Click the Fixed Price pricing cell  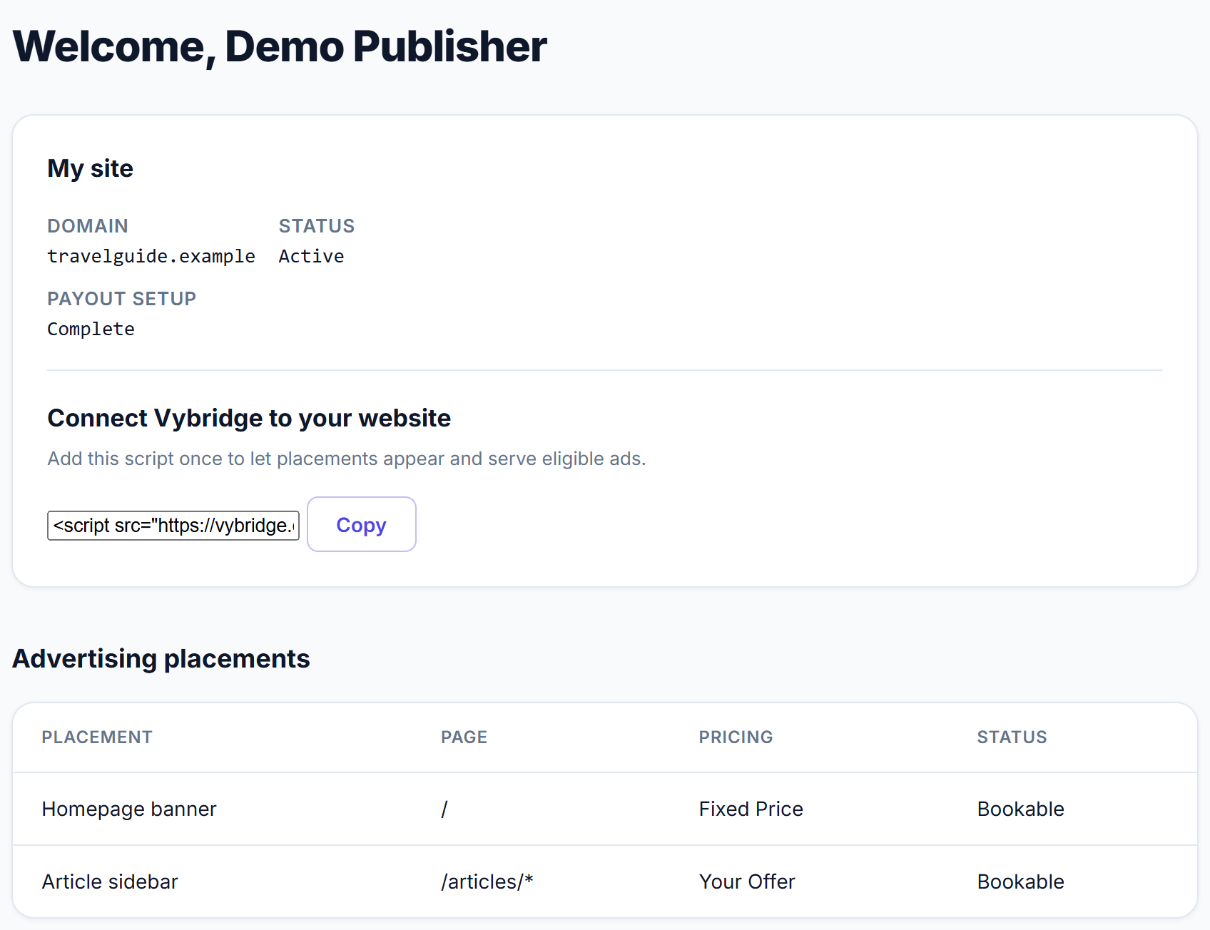pyautogui.click(x=751, y=809)
